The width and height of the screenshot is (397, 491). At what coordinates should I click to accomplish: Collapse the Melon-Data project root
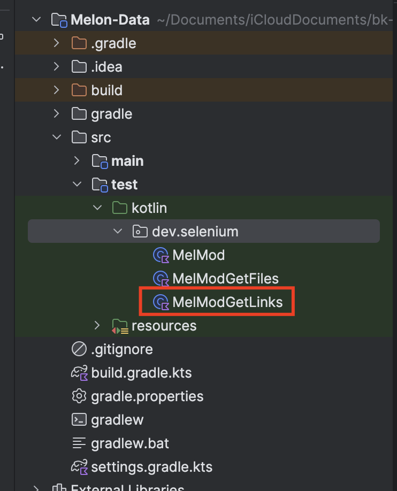[36, 20]
